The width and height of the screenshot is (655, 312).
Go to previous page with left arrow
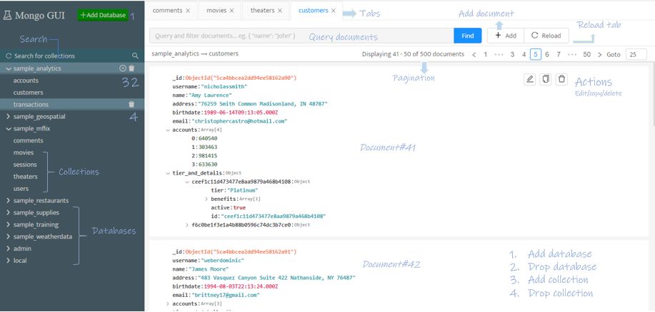pyautogui.click(x=474, y=55)
